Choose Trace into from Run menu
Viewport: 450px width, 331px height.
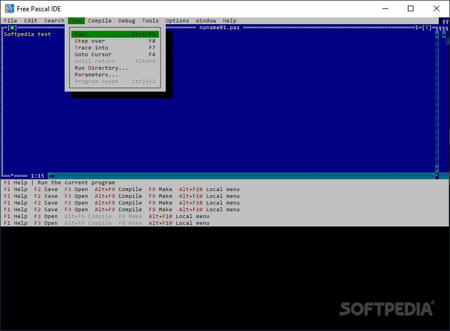115,48
